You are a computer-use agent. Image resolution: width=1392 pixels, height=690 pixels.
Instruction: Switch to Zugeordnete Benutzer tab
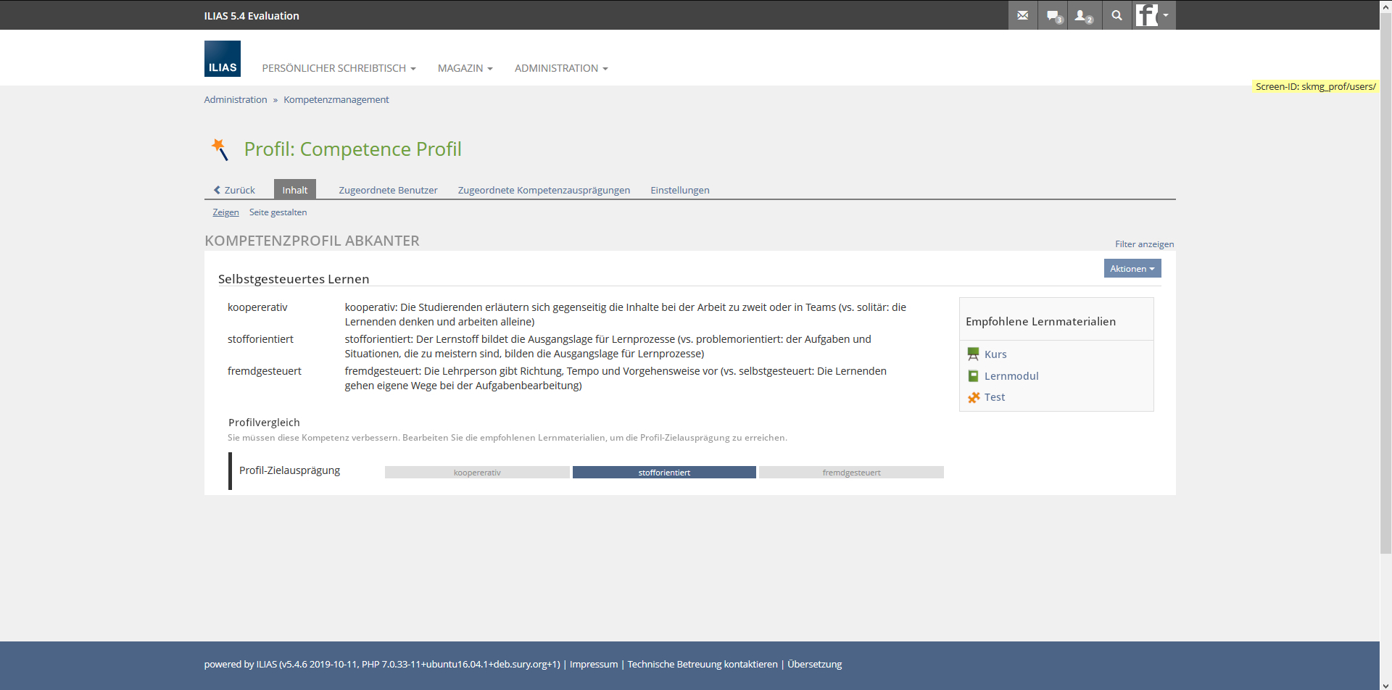[x=388, y=190]
